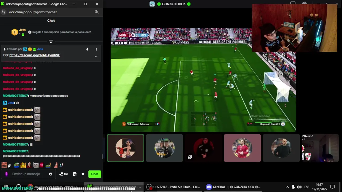
Task: Open the volume control in system tray
Action: [299, 187]
